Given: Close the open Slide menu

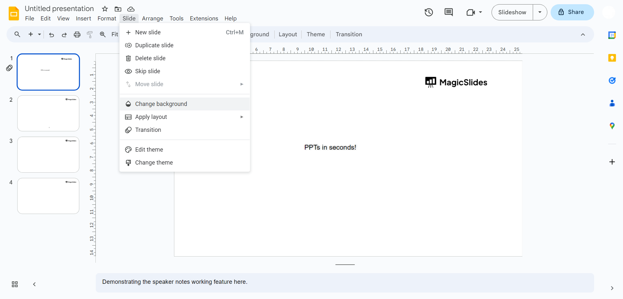Looking at the screenshot, I should (x=129, y=18).
